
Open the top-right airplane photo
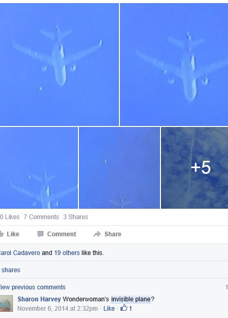[174, 65]
